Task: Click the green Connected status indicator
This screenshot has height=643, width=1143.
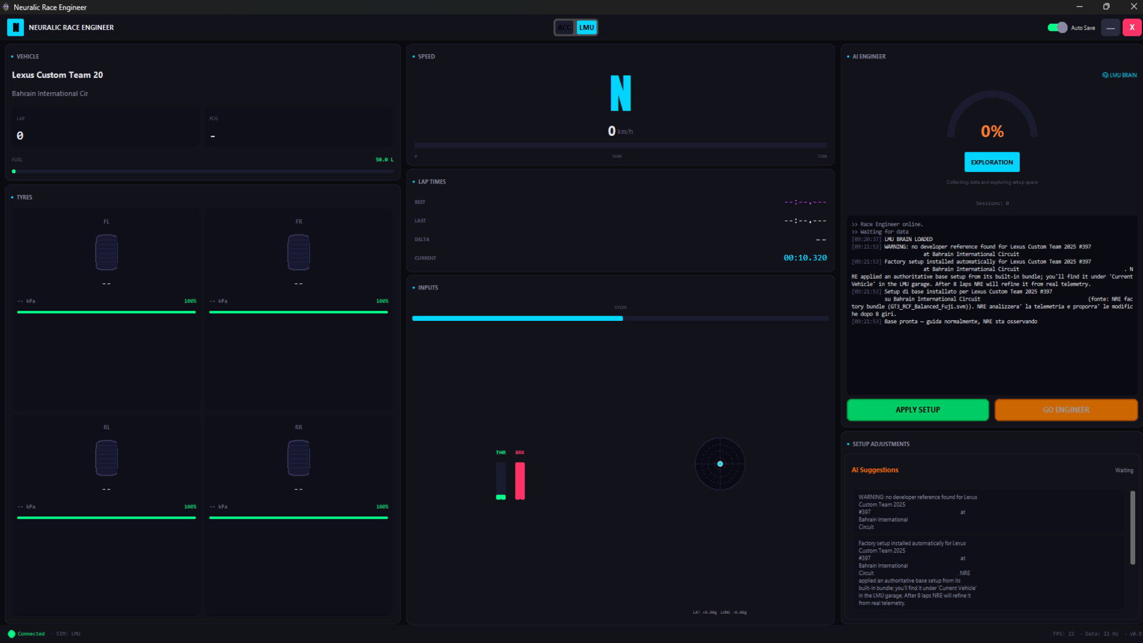Action: 11,633
